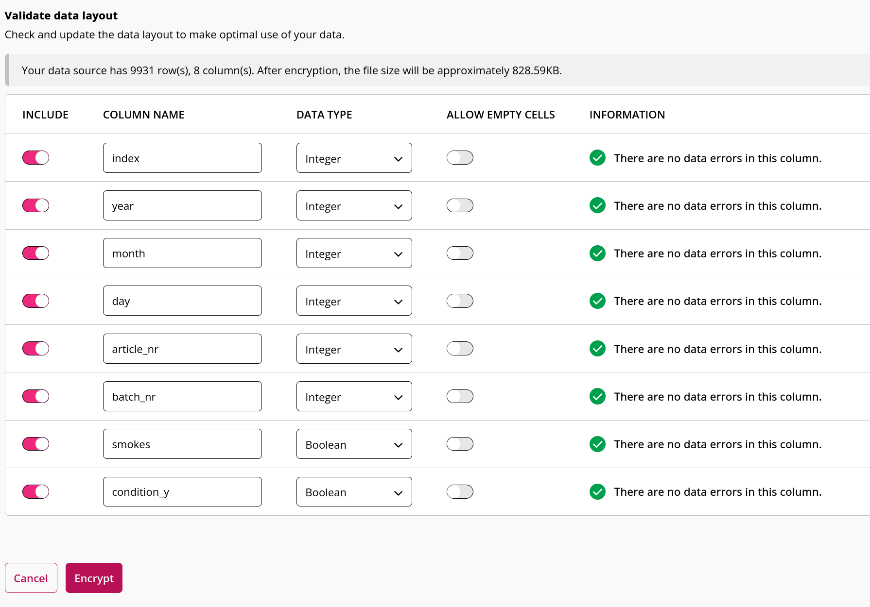
Task: Click green checkmark icon in month row
Action: click(597, 253)
